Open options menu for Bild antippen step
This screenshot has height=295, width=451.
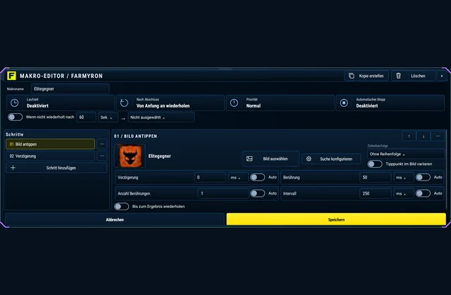tap(101, 144)
